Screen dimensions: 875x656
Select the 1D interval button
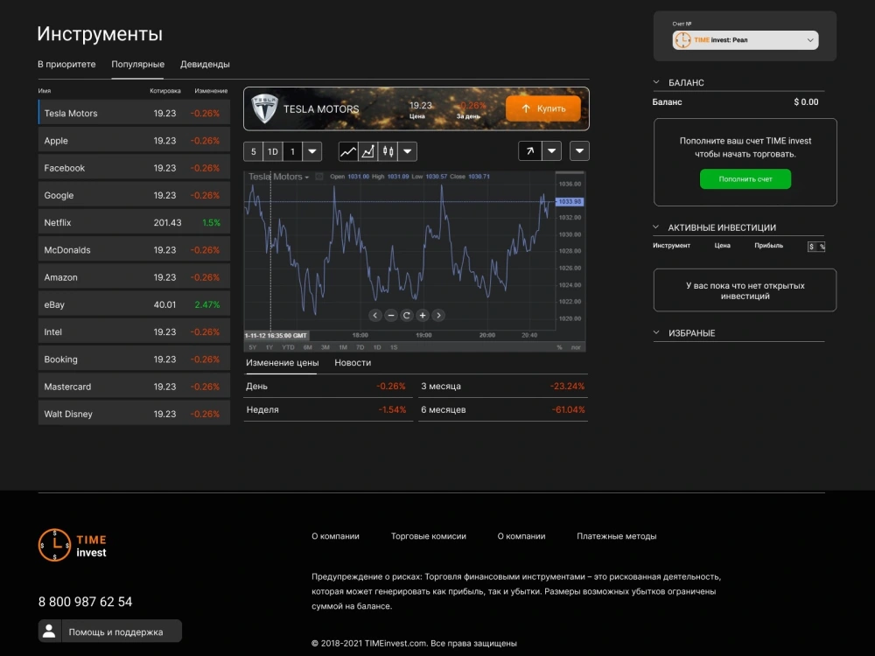pyautogui.click(x=273, y=151)
